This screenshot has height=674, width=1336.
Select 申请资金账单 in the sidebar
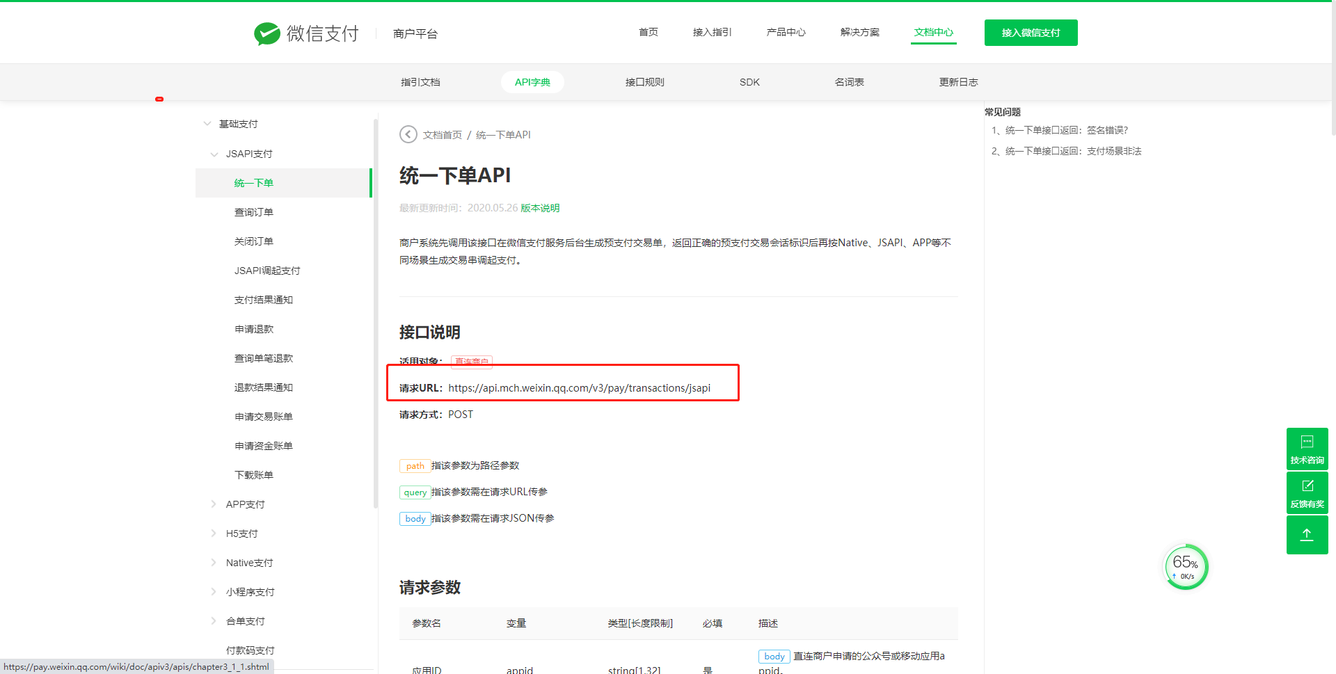tap(264, 446)
